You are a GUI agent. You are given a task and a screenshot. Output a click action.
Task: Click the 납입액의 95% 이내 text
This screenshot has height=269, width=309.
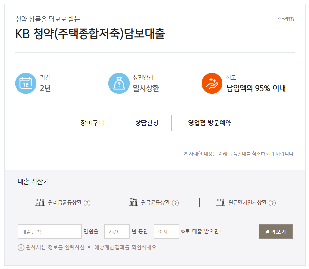pos(256,88)
